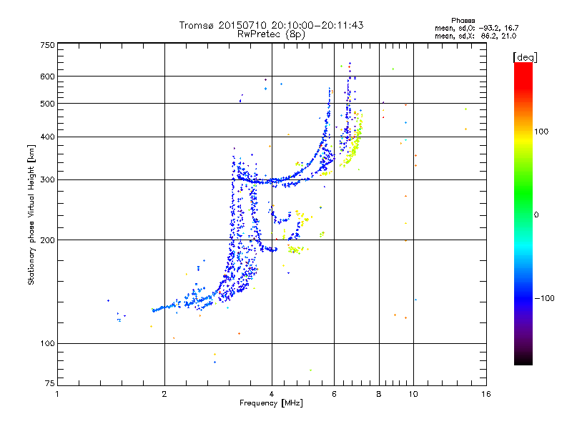Click the 'Stationary phase Virtual Height [km]' axis label
Image resolution: width=572 pixels, height=429 pixels.
click(31, 214)
